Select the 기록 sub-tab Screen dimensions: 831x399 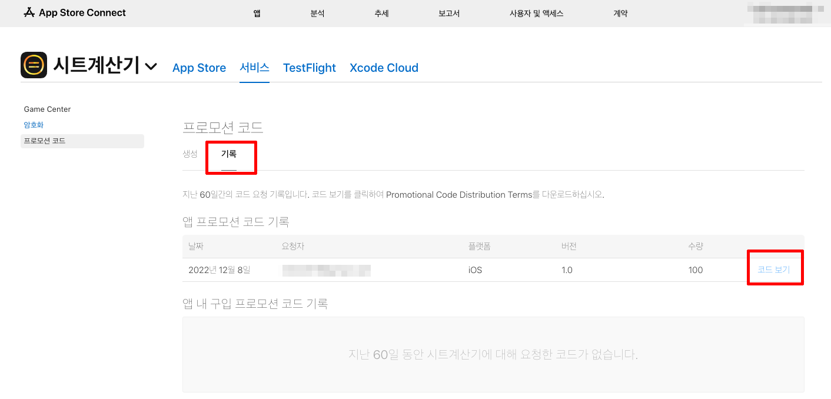tap(228, 154)
